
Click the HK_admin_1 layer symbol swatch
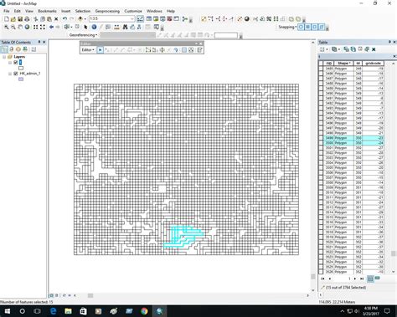click(21, 79)
